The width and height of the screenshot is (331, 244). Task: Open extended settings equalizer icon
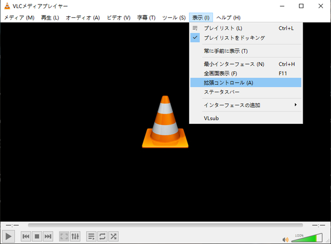(75, 236)
